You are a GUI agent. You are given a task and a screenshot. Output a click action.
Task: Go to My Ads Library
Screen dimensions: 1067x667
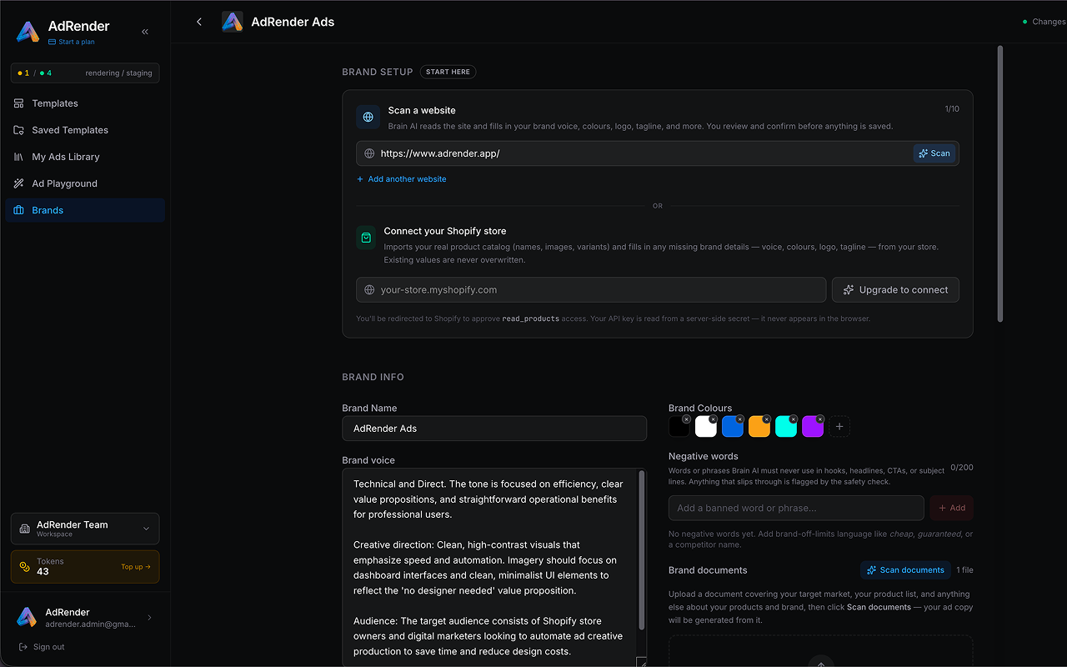click(85, 157)
